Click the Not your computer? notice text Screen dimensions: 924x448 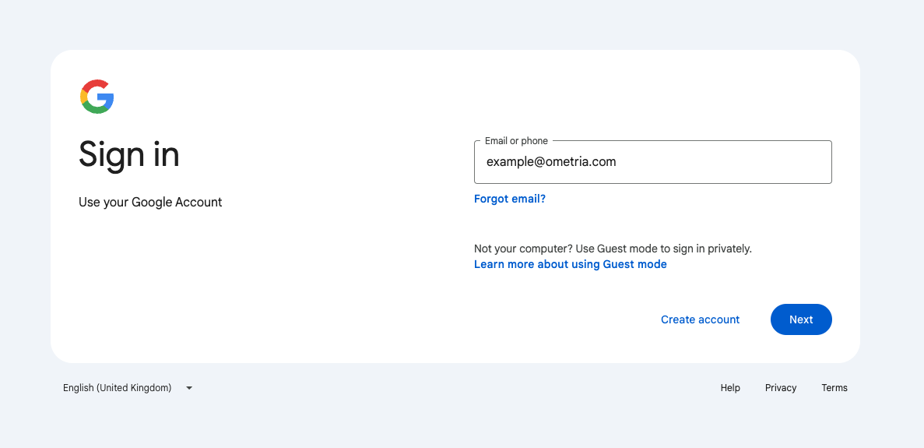click(613, 249)
